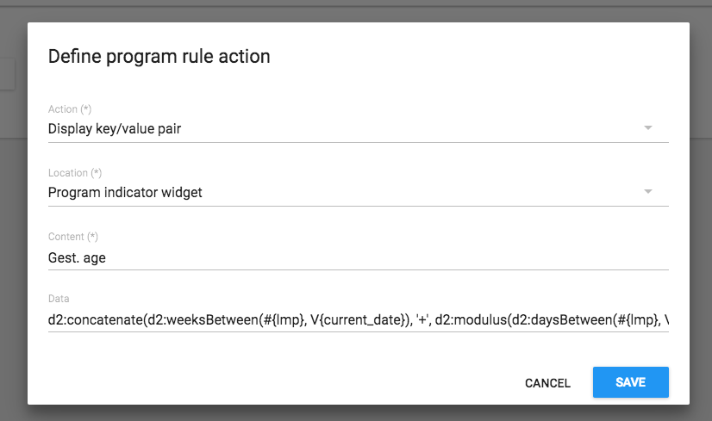Viewport: 712px width, 421px height.
Task: Click the 'Program indicator widget' location value
Action: 125,192
